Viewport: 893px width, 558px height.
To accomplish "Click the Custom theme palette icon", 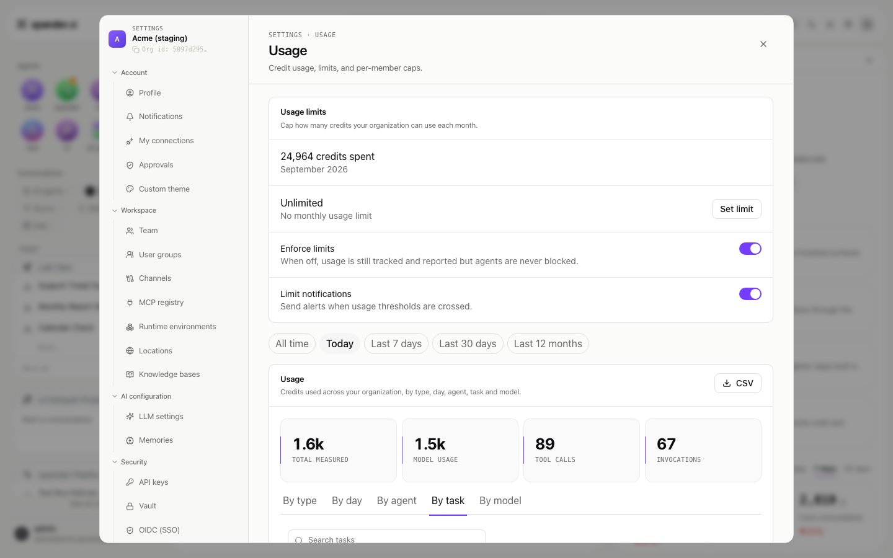I will [x=130, y=189].
